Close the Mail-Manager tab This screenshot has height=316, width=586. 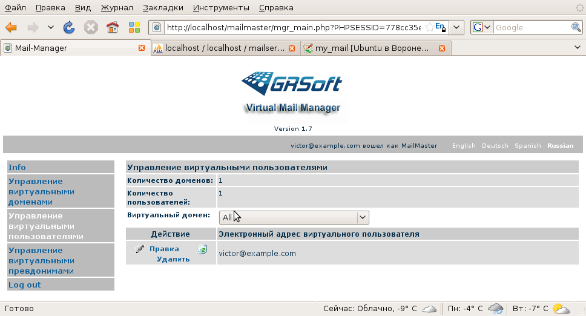(142, 48)
